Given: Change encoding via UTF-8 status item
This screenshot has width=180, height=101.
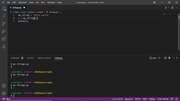Looking at the screenshot, I should (x=138, y=99).
